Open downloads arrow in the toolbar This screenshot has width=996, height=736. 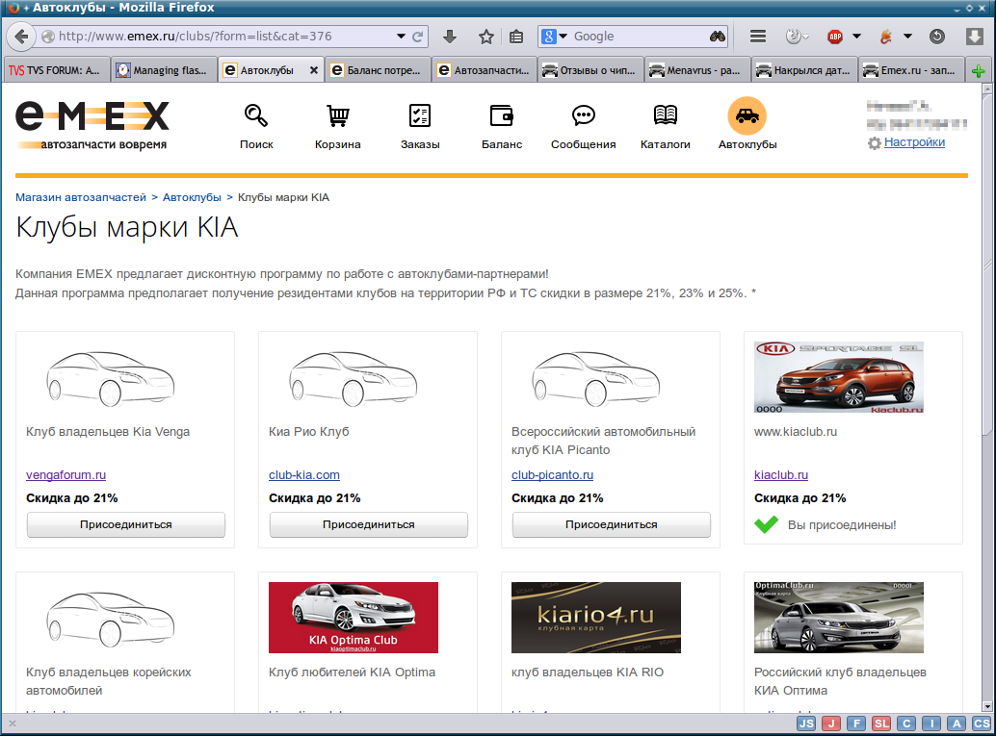[x=450, y=37]
